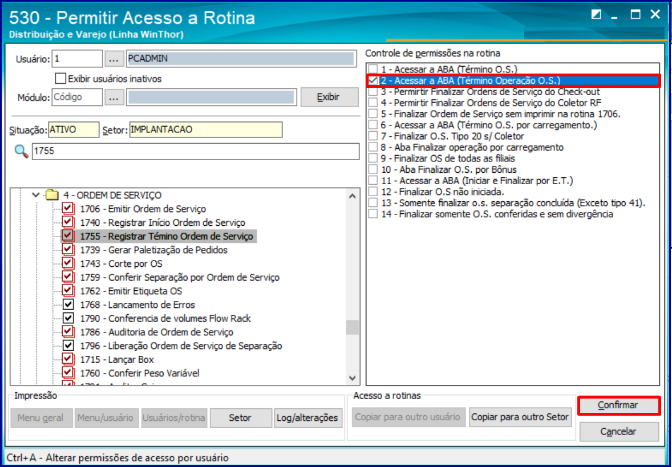Click routine tree scrollbar down arrow
The width and height of the screenshot is (672, 467).
(353, 378)
